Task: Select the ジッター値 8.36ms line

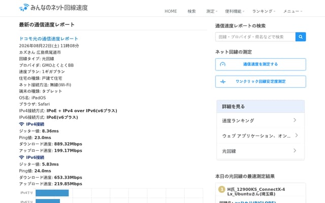Action: (39, 131)
